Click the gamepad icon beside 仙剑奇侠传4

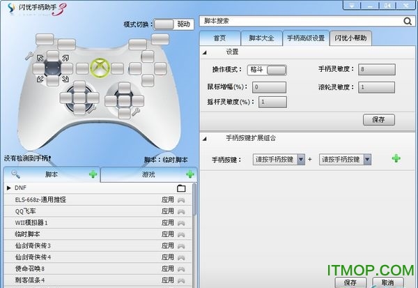pos(181,257)
